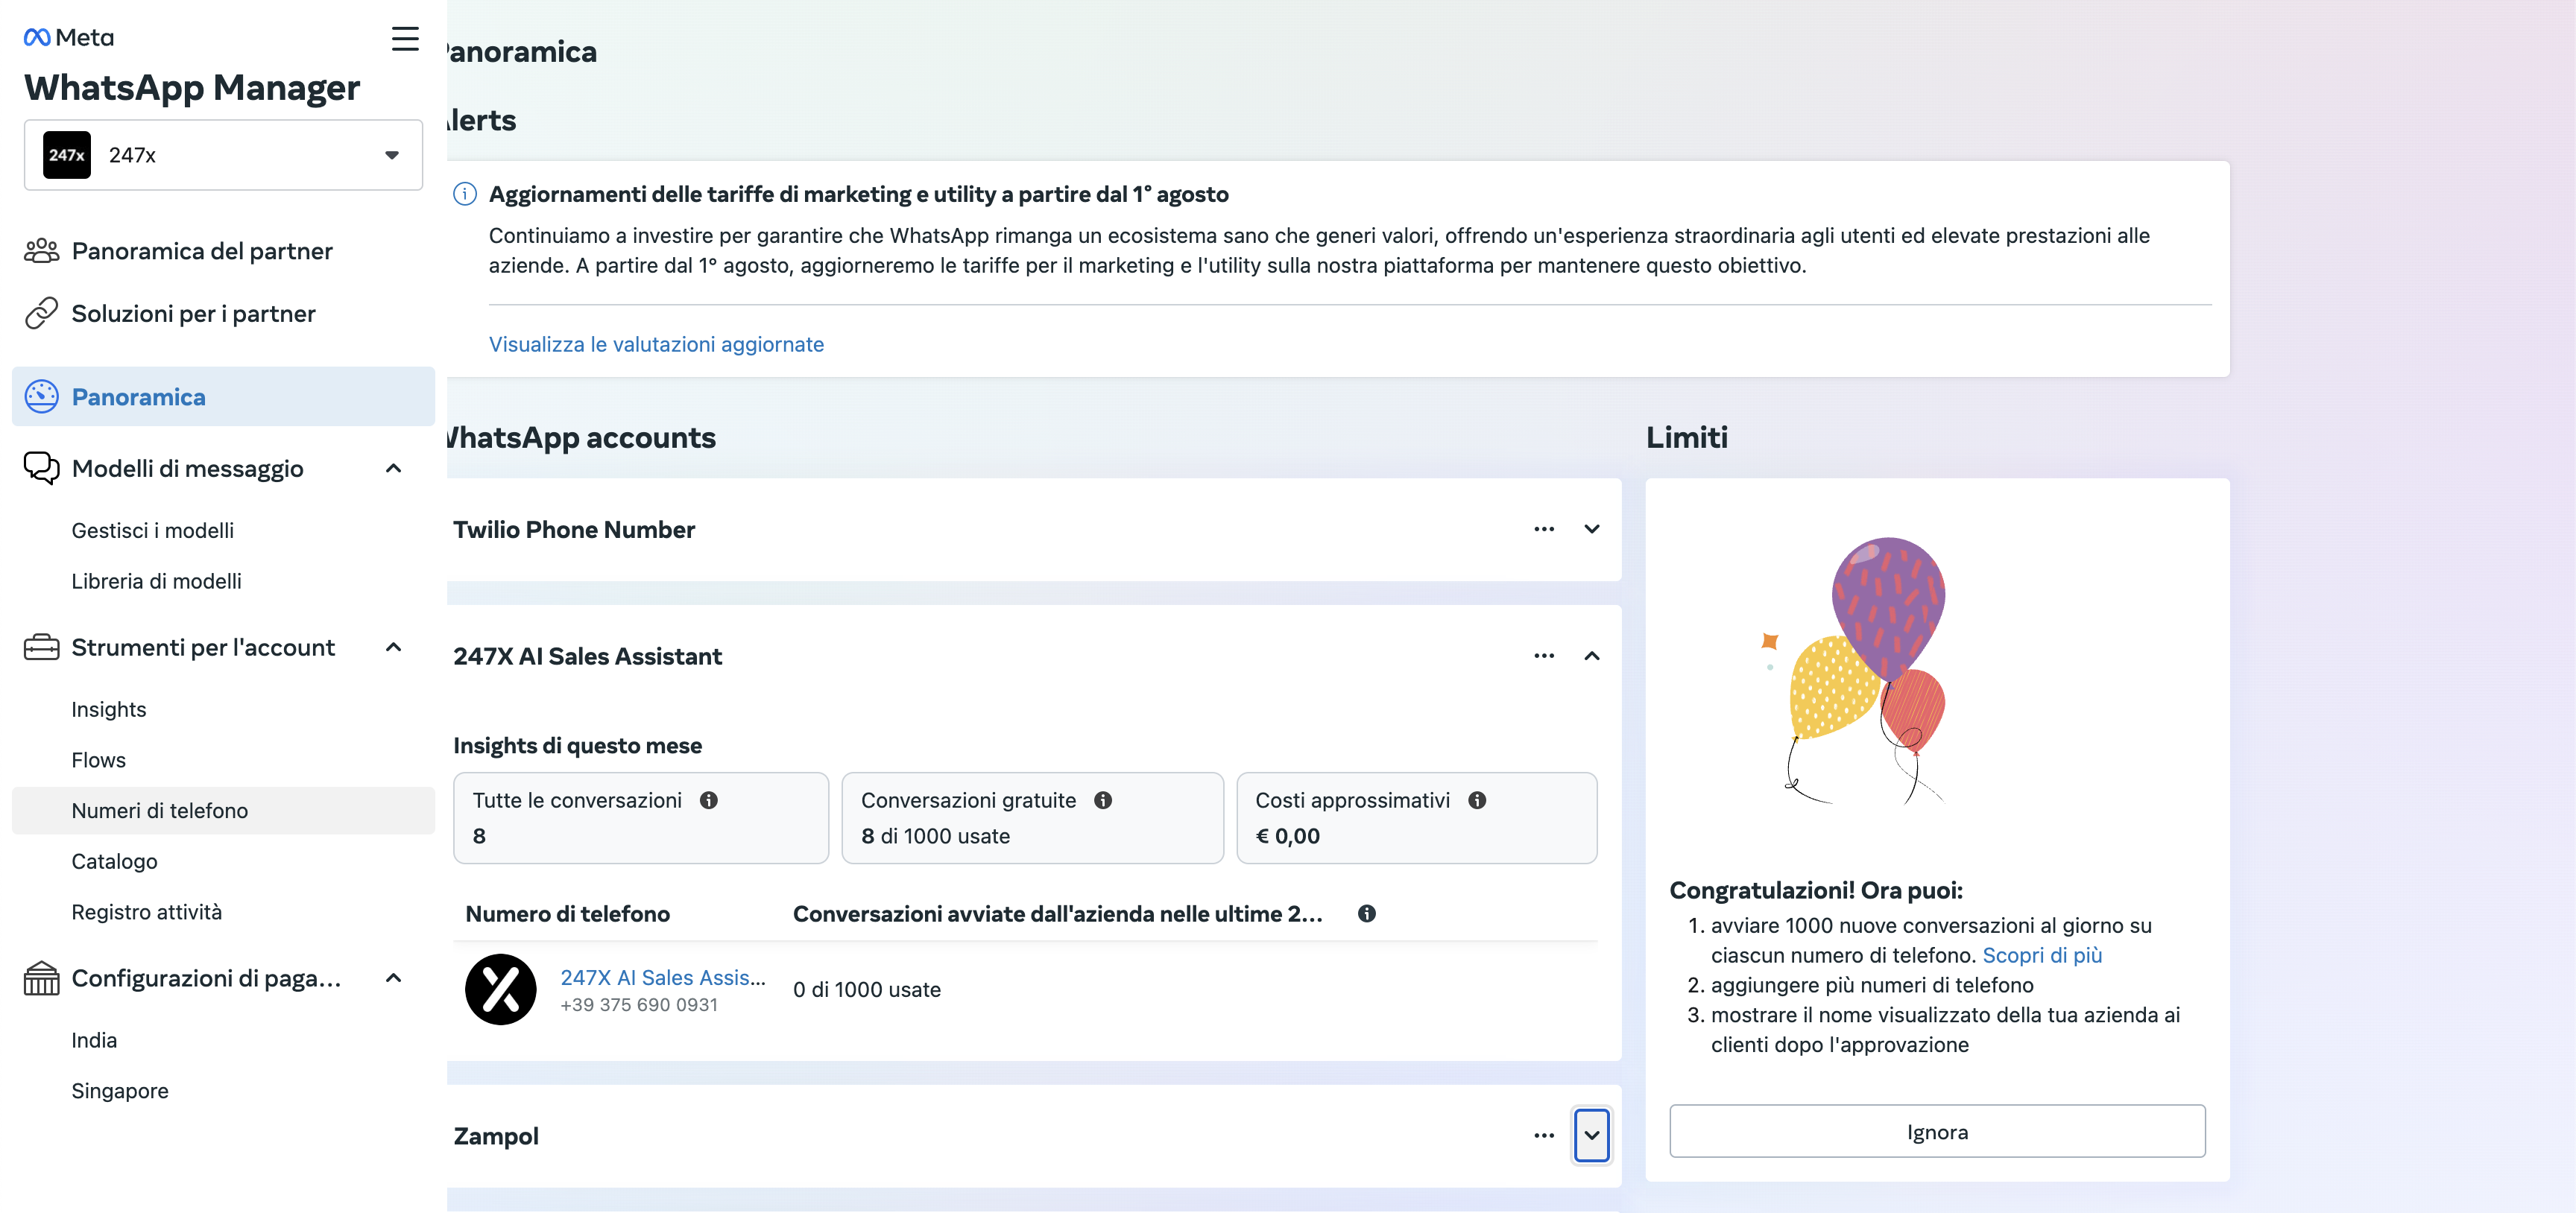
Task: Expand the Twilio Phone Number account
Action: (1592, 529)
